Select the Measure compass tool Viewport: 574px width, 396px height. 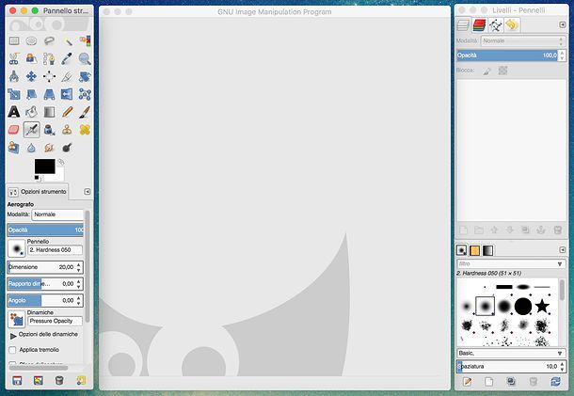point(14,76)
